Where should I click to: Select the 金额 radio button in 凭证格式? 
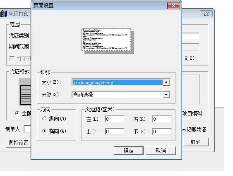17,113
